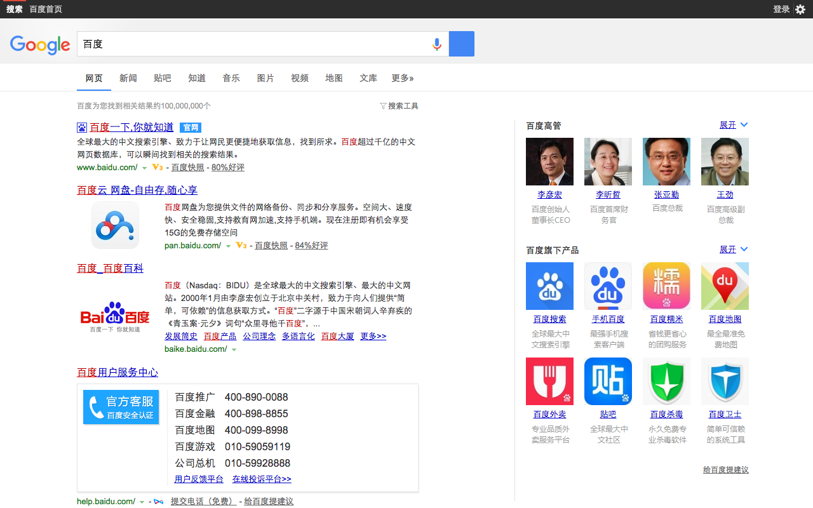The image size is (813, 508).
Task: Open photo of 王劲
Action: point(725,161)
